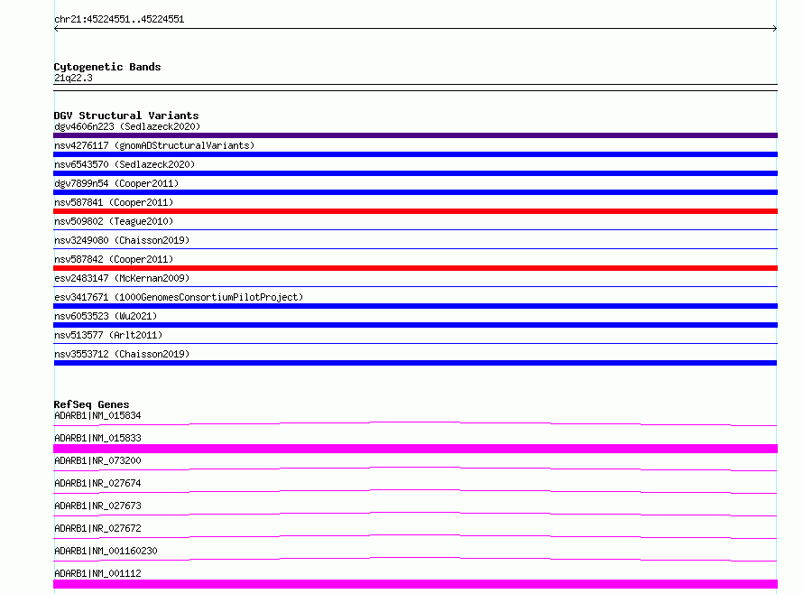Select the DGV Structural Variants heading

coord(126,116)
